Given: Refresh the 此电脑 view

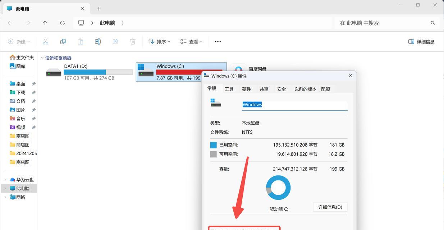Looking at the screenshot, I should [63, 23].
